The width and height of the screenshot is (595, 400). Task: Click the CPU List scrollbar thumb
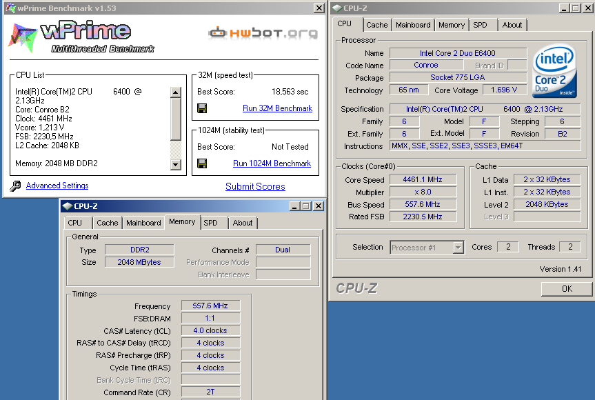(x=175, y=119)
